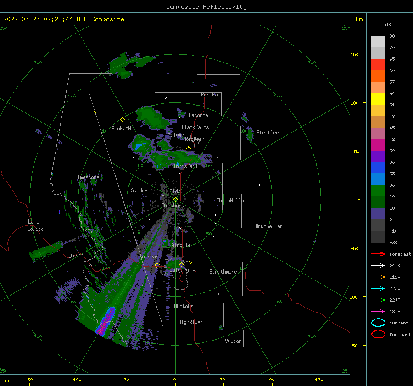Select the magenta 18TS arrow legend icon
The height and width of the screenshot is (386, 413).
click(378, 312)
